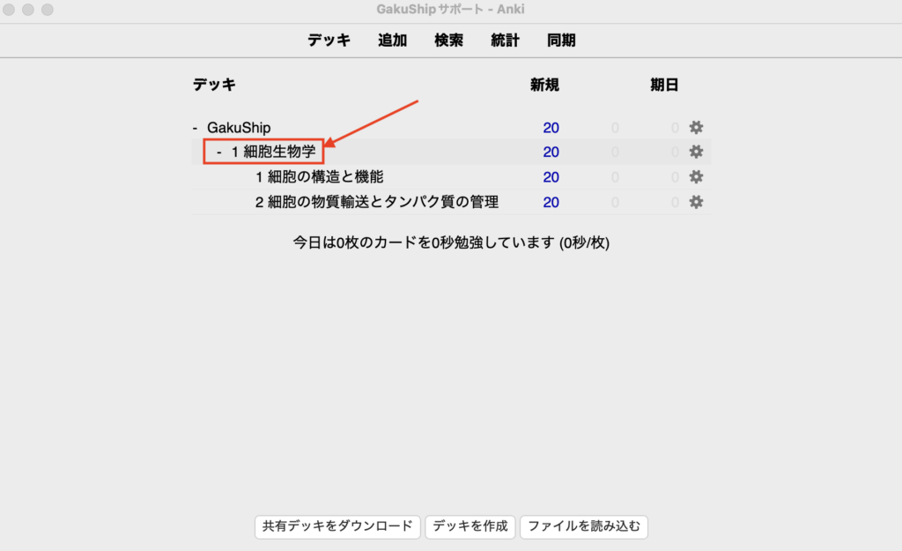The image size is (902, 551).
Task: Collapse the 1 細胞生物学 subdeck
Action: click(218, 153)
